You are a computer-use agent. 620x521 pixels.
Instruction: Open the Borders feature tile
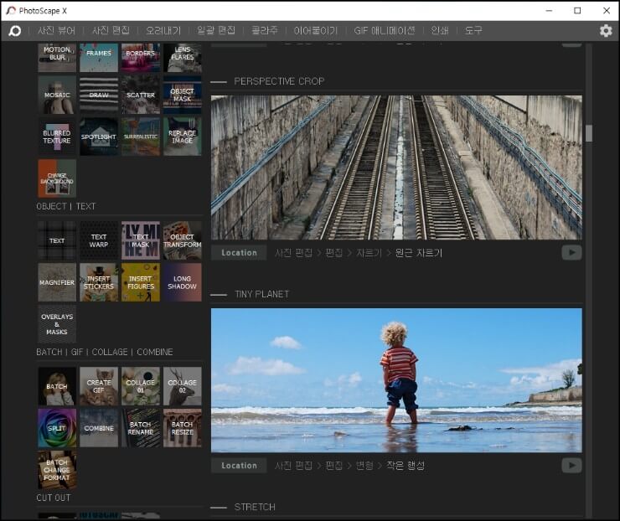point(141,58)
